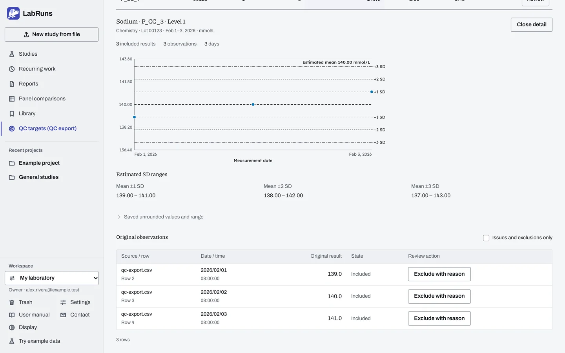
Task: Click New study from file label
Action: click(56, 35)
